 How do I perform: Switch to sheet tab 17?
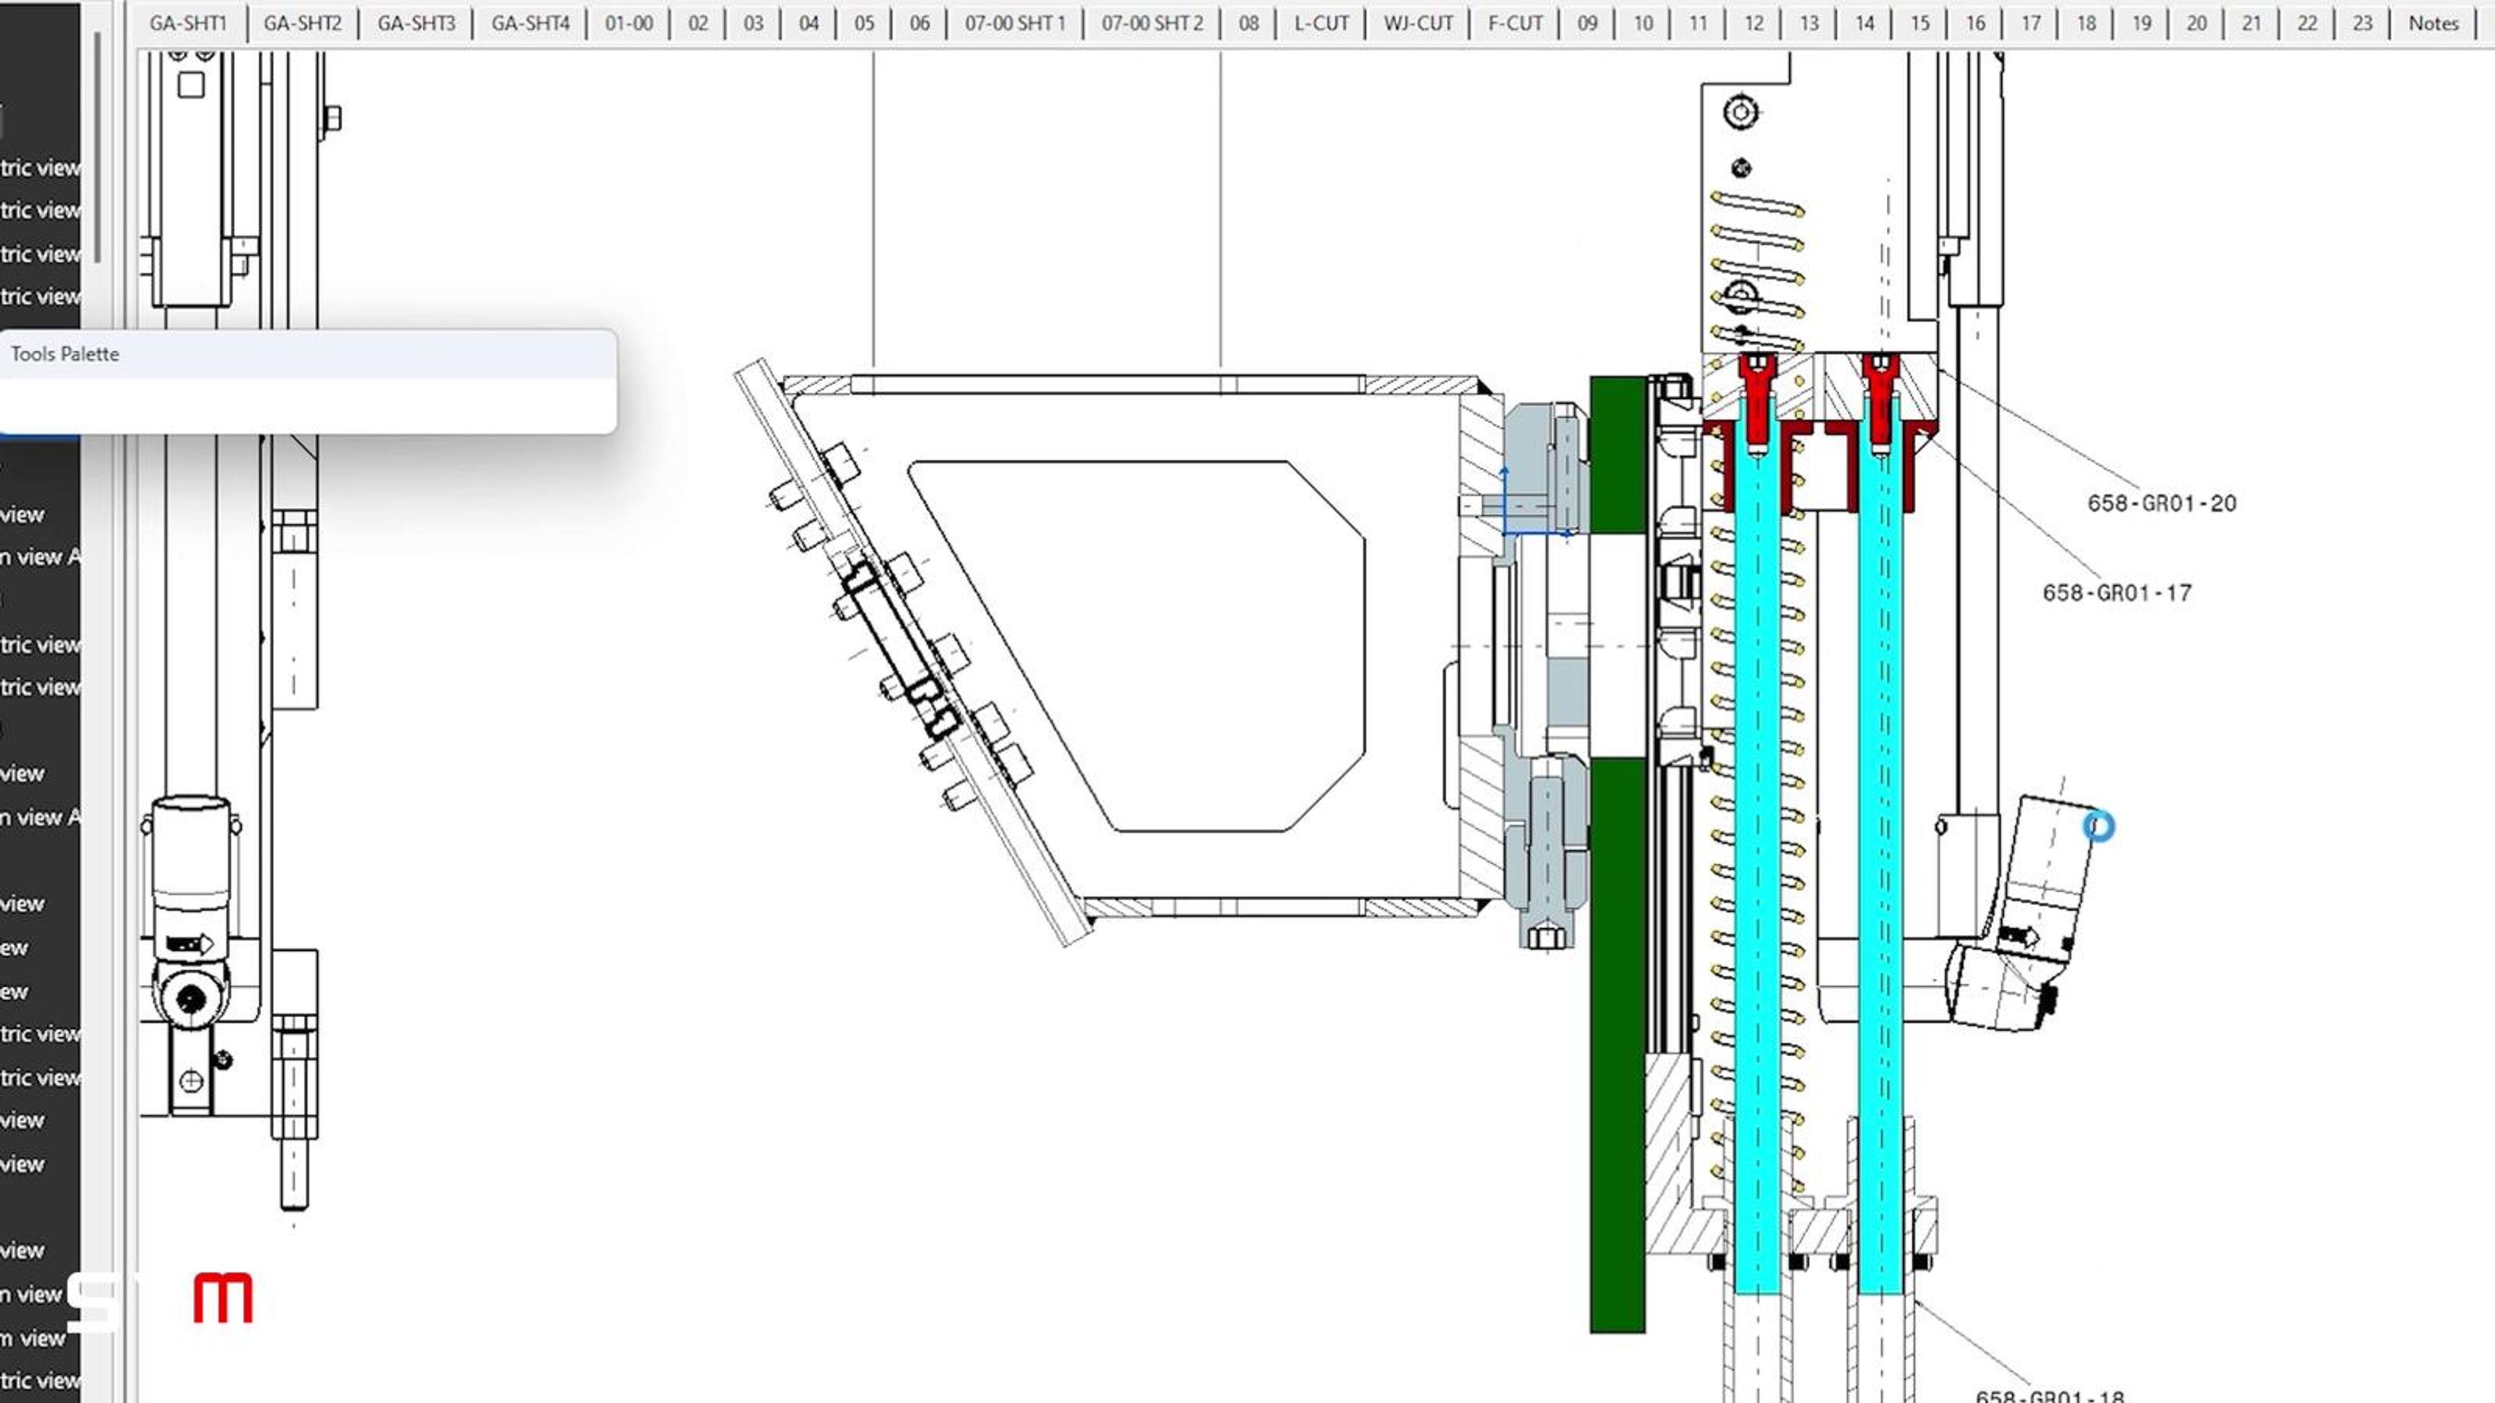pyautogui.click(x=2030, y=23)
